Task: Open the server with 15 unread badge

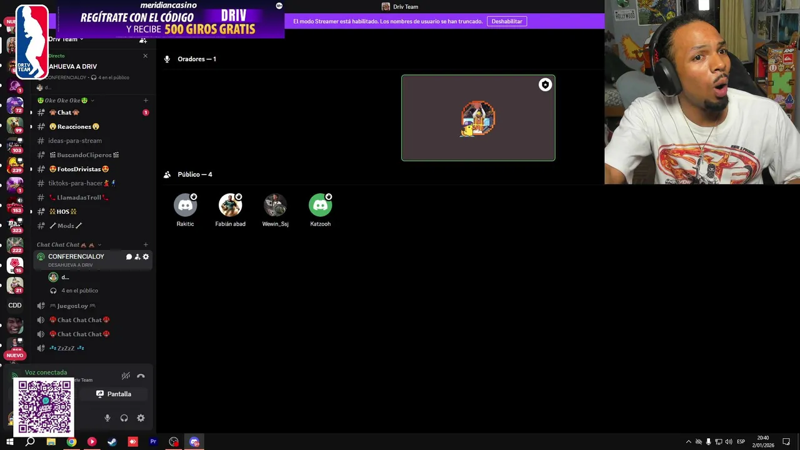Action: click(15, 265)
